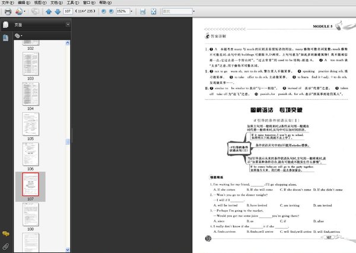Select highlighted page thumbnail 107
The image size is (356, 253).
31,184
